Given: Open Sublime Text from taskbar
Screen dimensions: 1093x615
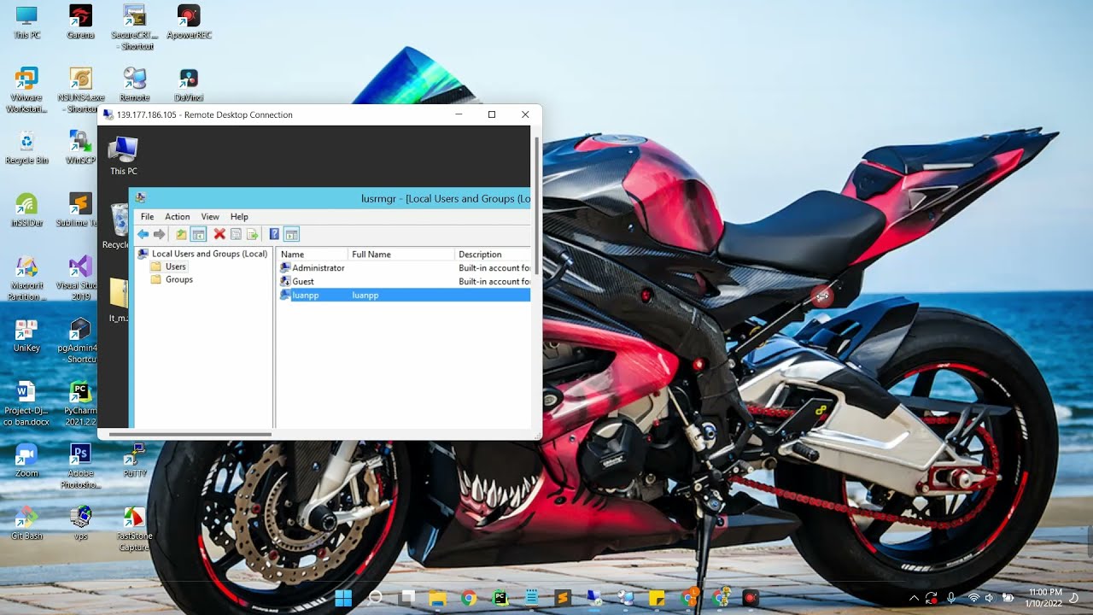Looking at the screenshot, I should (563, 598).
